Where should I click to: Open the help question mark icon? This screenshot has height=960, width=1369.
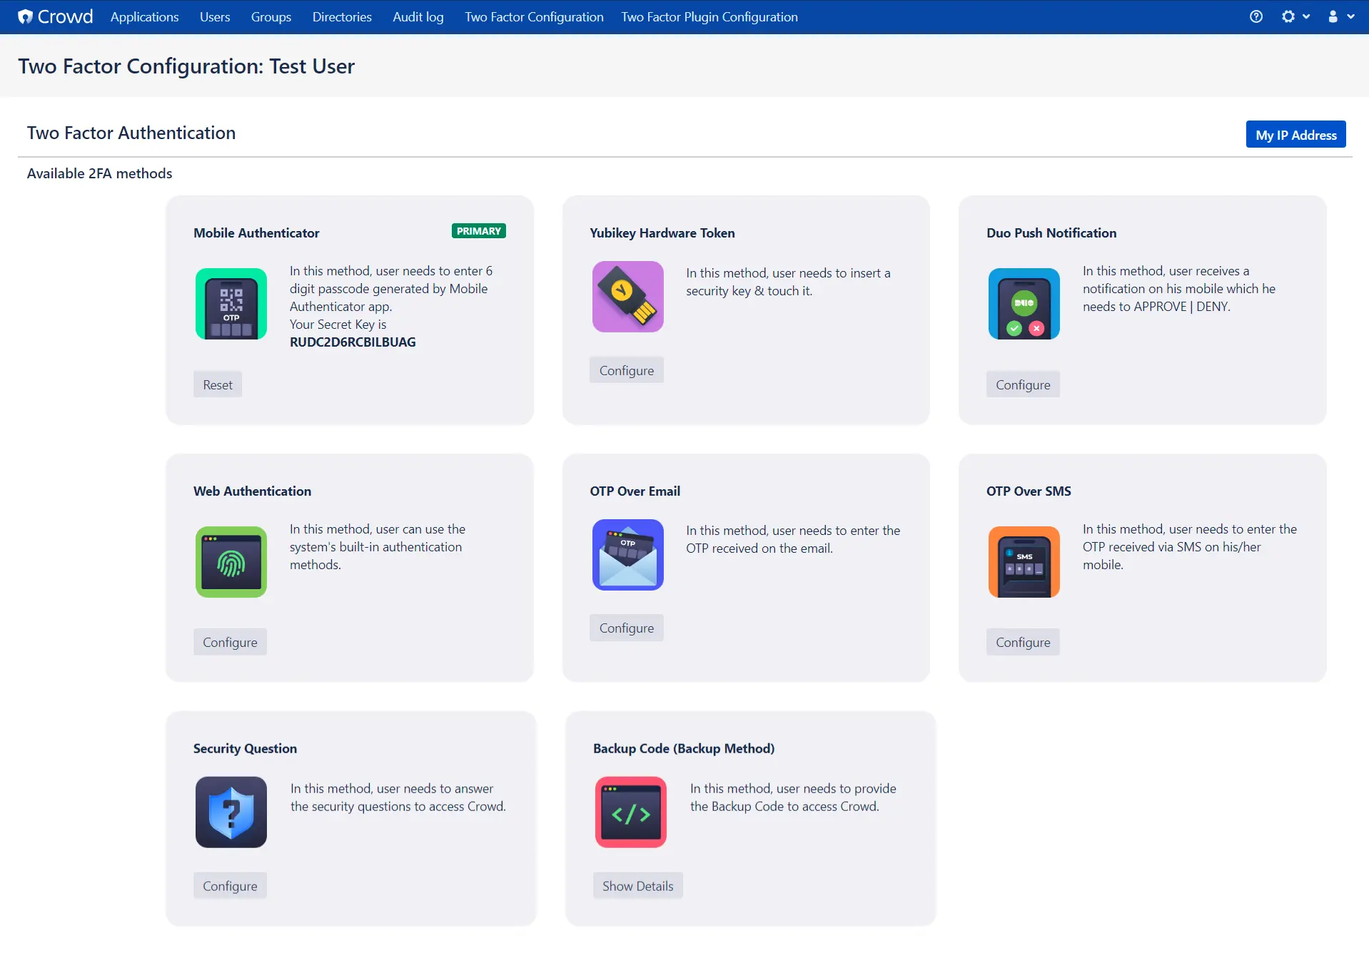[x=1256, y=16]
